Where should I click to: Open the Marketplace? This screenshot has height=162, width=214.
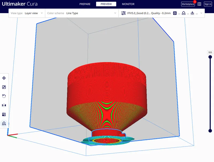[x=188, y=4]
